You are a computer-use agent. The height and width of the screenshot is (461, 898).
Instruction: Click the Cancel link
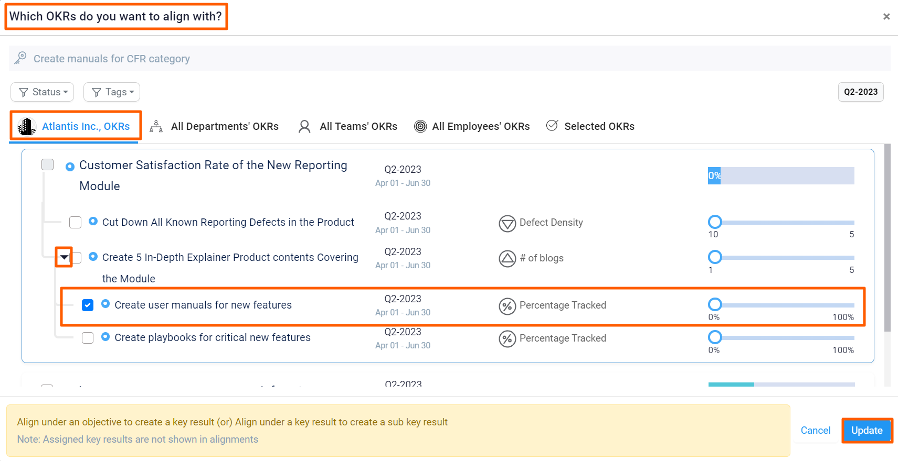815,430
